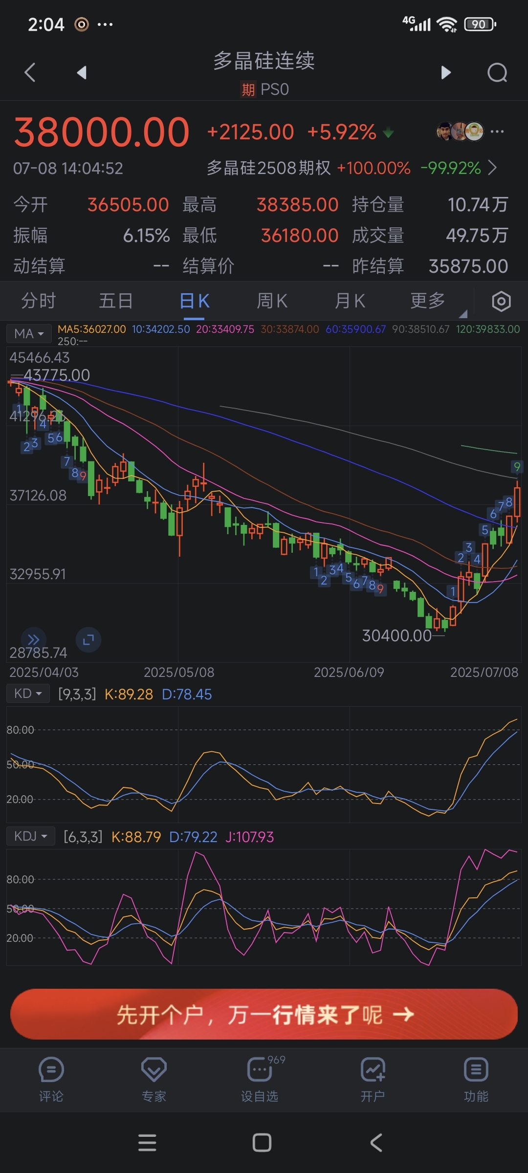
Task: Switch to 月K tab
Action: [350, 301]
